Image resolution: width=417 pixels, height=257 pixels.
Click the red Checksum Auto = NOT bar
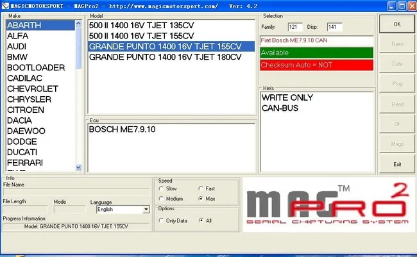[x=316, y=65]
